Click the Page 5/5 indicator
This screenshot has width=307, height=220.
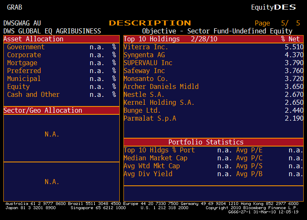pyautogui.click(x=277, y=23)
